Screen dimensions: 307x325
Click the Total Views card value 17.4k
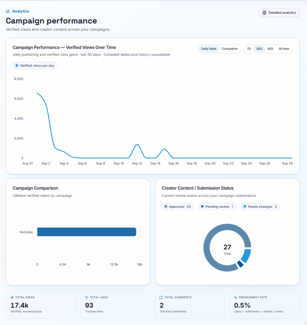click(19, 305)
